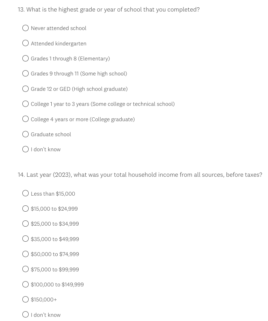Image resolution: width=268 pixels, height=321 pixels.
Task: Select the $150,000+ income option
Action: 26,299
